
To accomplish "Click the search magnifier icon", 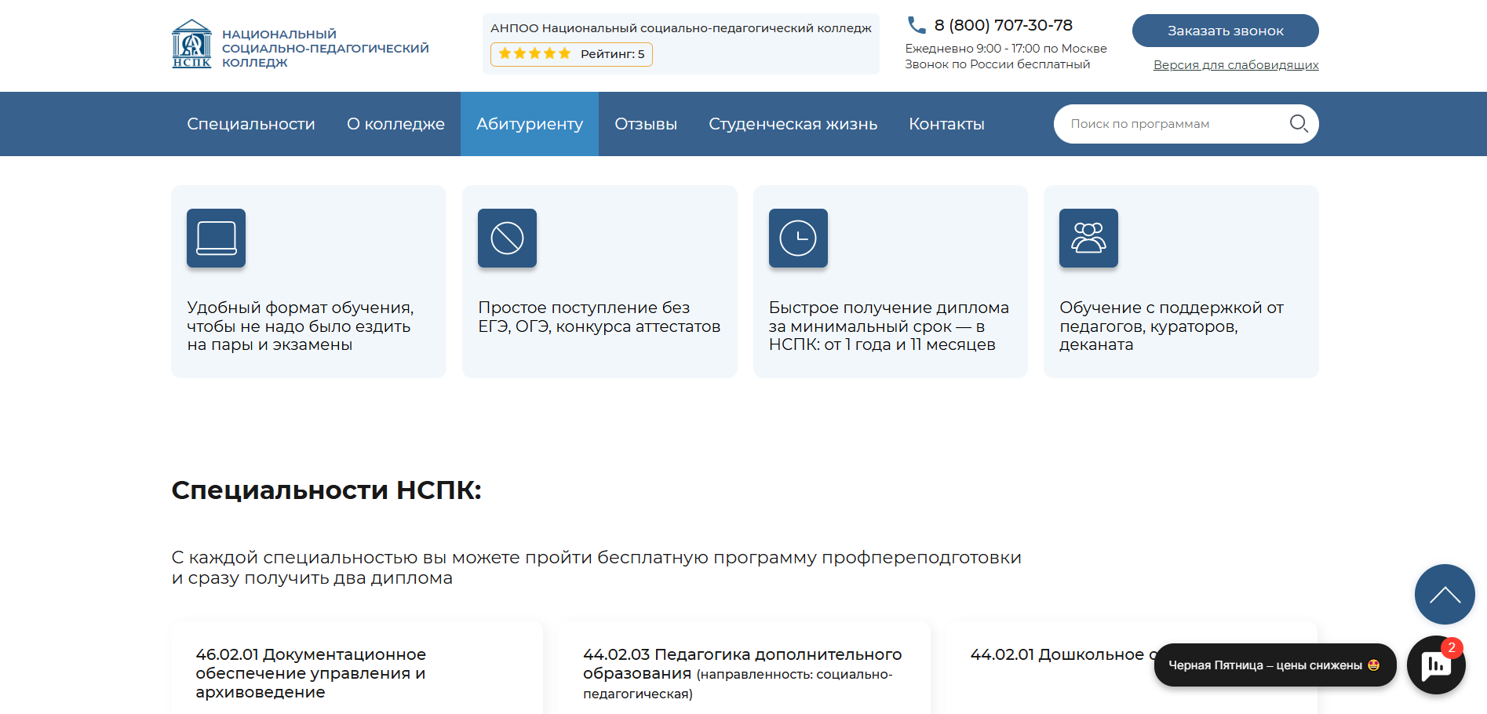I will point(1299,124).
